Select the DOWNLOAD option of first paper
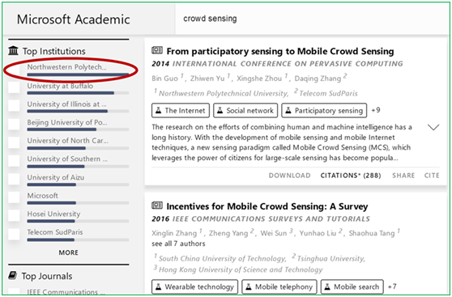Viewport: 452px width, 297px height. [290, 176]
